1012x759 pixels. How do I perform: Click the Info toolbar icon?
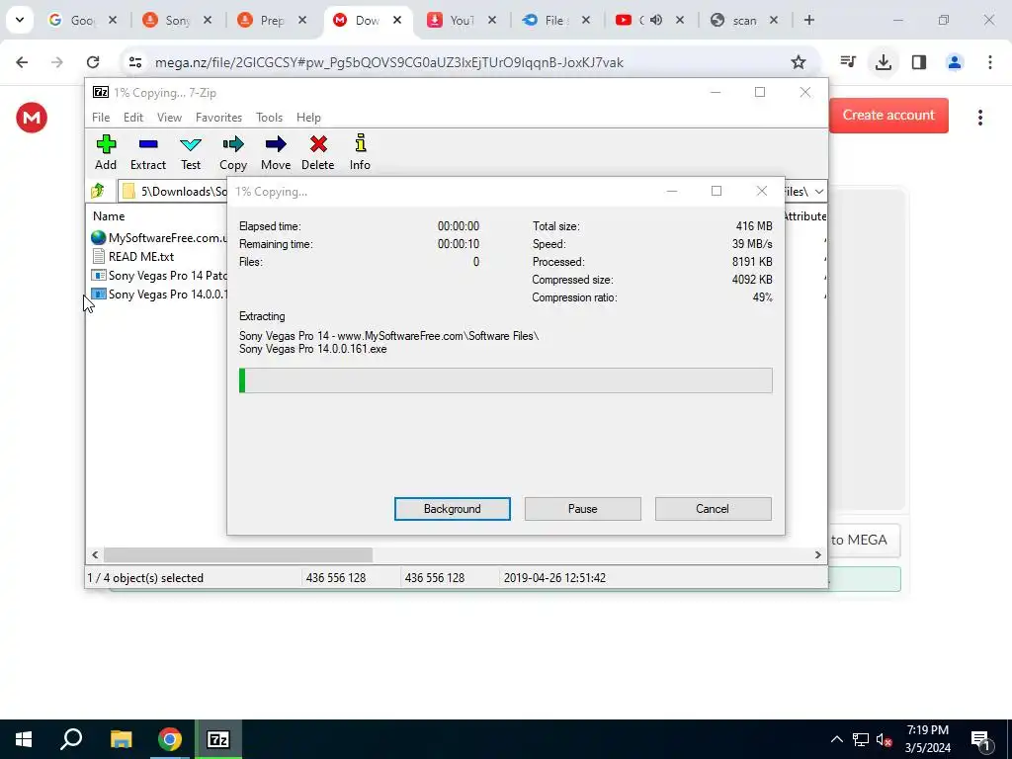(x=360, y=152)
